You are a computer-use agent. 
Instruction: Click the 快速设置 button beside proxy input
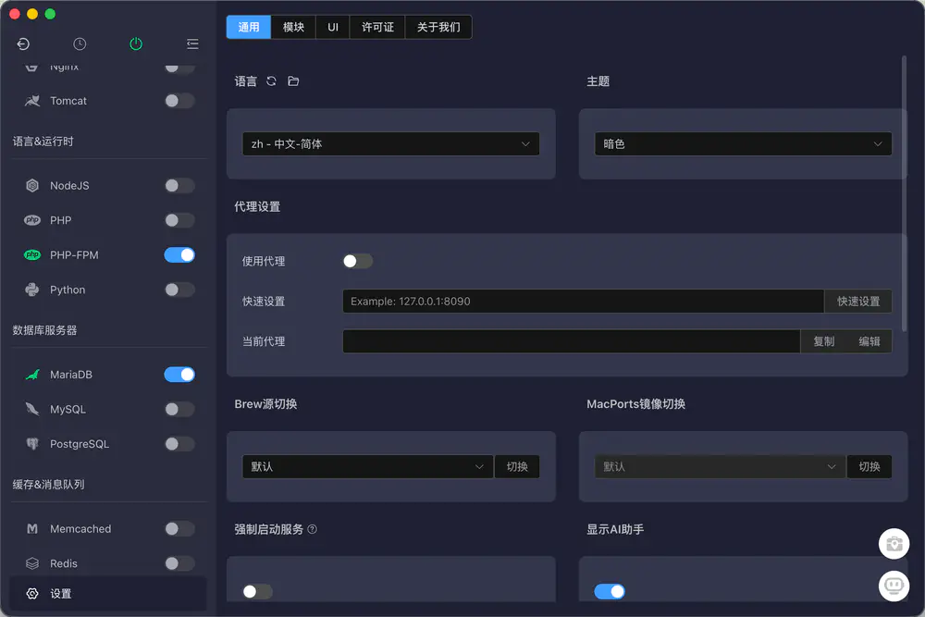point(857,302)
